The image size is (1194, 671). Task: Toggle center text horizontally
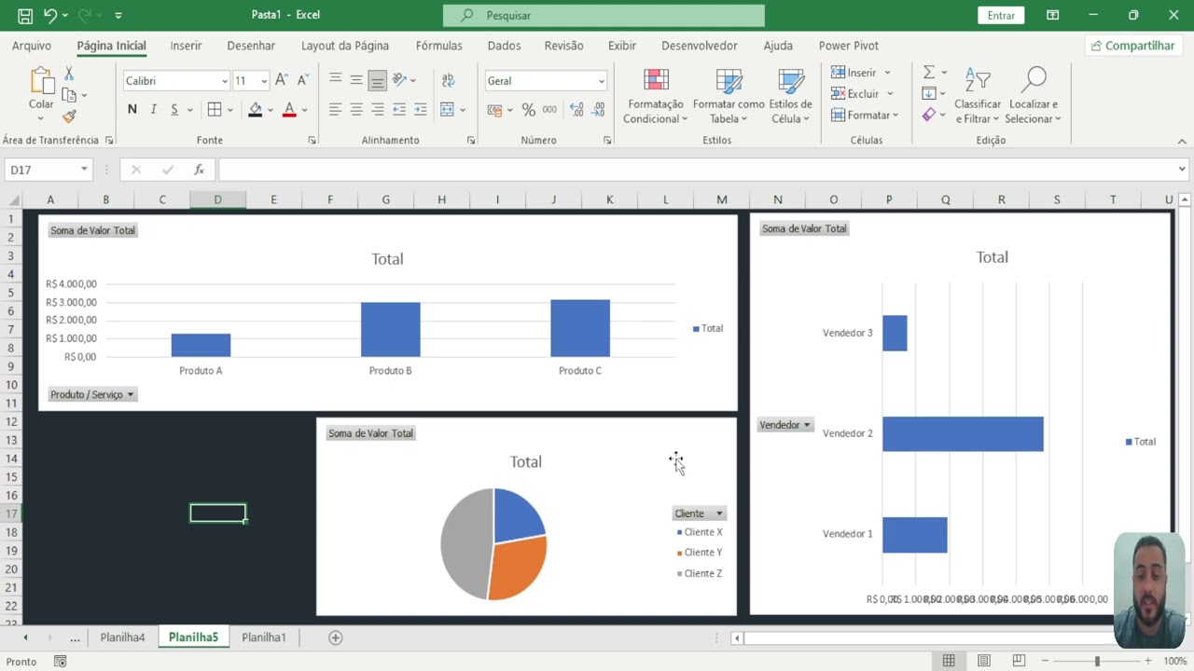tap(356, 110)
